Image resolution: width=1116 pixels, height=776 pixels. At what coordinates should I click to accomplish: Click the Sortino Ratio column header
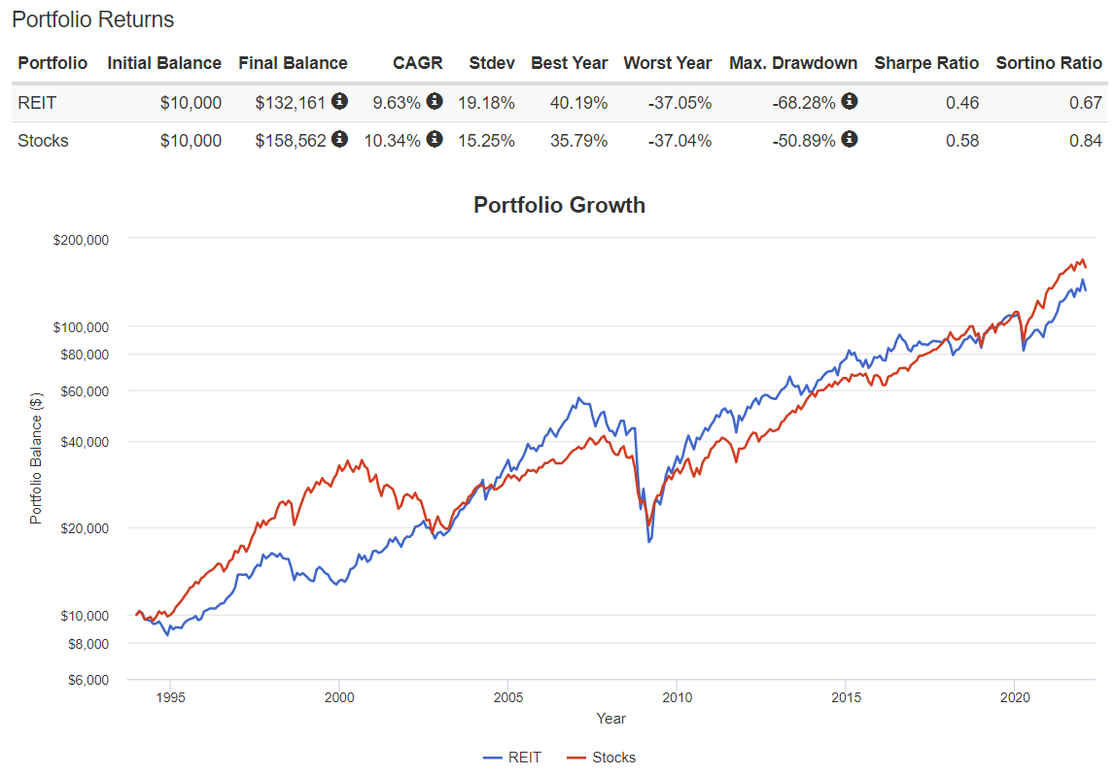click(1049, 63)
